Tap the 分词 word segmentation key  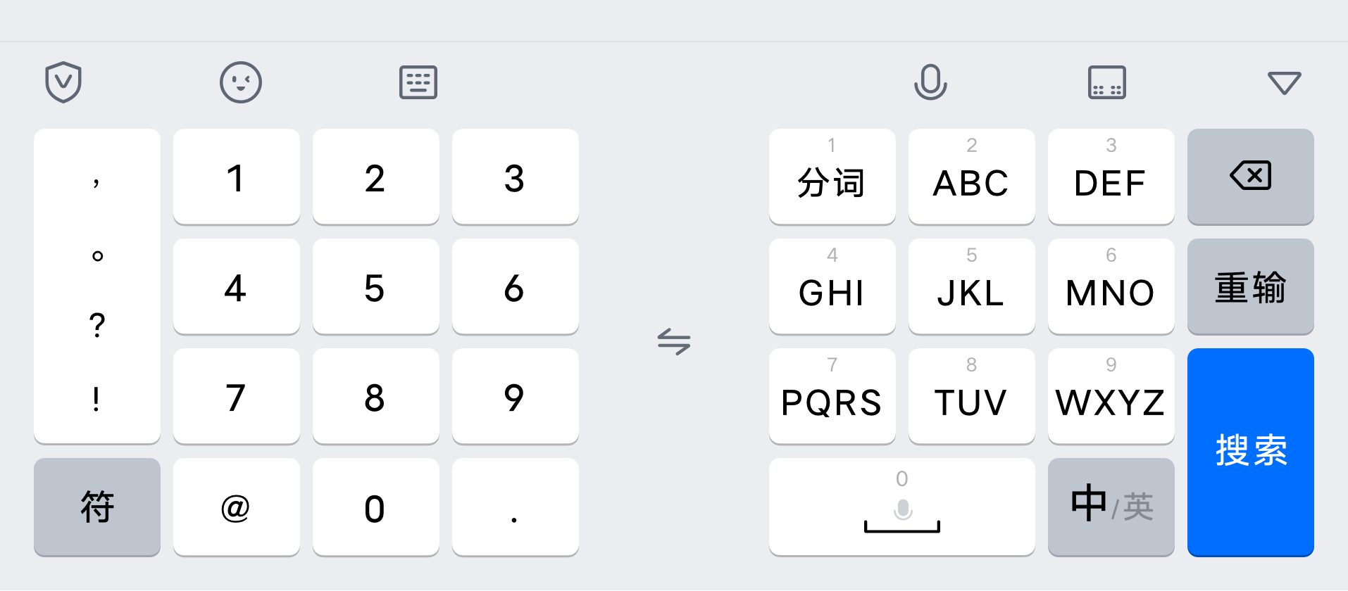pos(832,177)
